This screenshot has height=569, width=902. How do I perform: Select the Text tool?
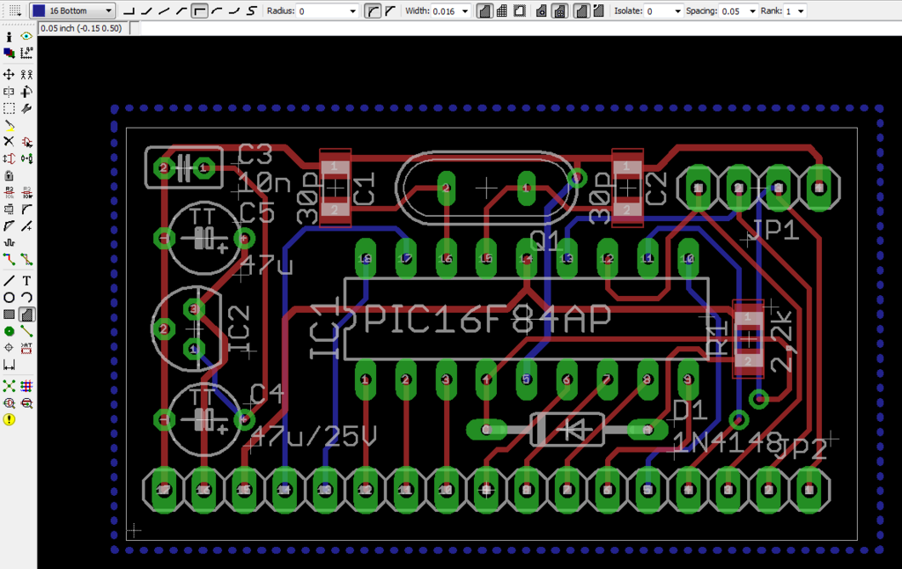click(x=26, y=281)
